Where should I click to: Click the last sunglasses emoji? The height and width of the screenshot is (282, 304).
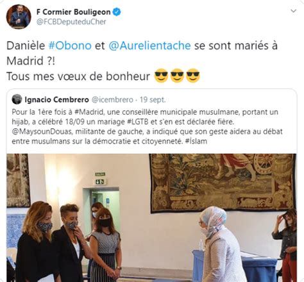[x=193, y=76]
